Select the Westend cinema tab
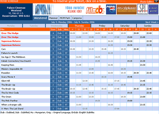This screenshot has height=114, width=159. click(40, 18)
